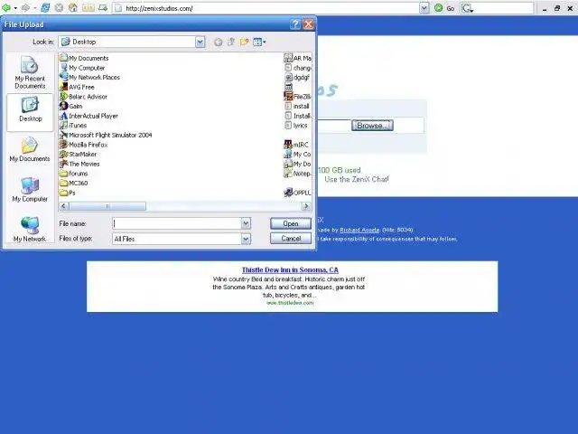
Task: Expand the File name dropdown arrow
Action: pyautogui.click(x=246, y=223)
